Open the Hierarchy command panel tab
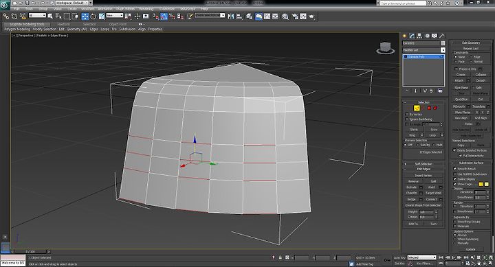The width and height of the screenshot is (495, 267). point(419,36)
